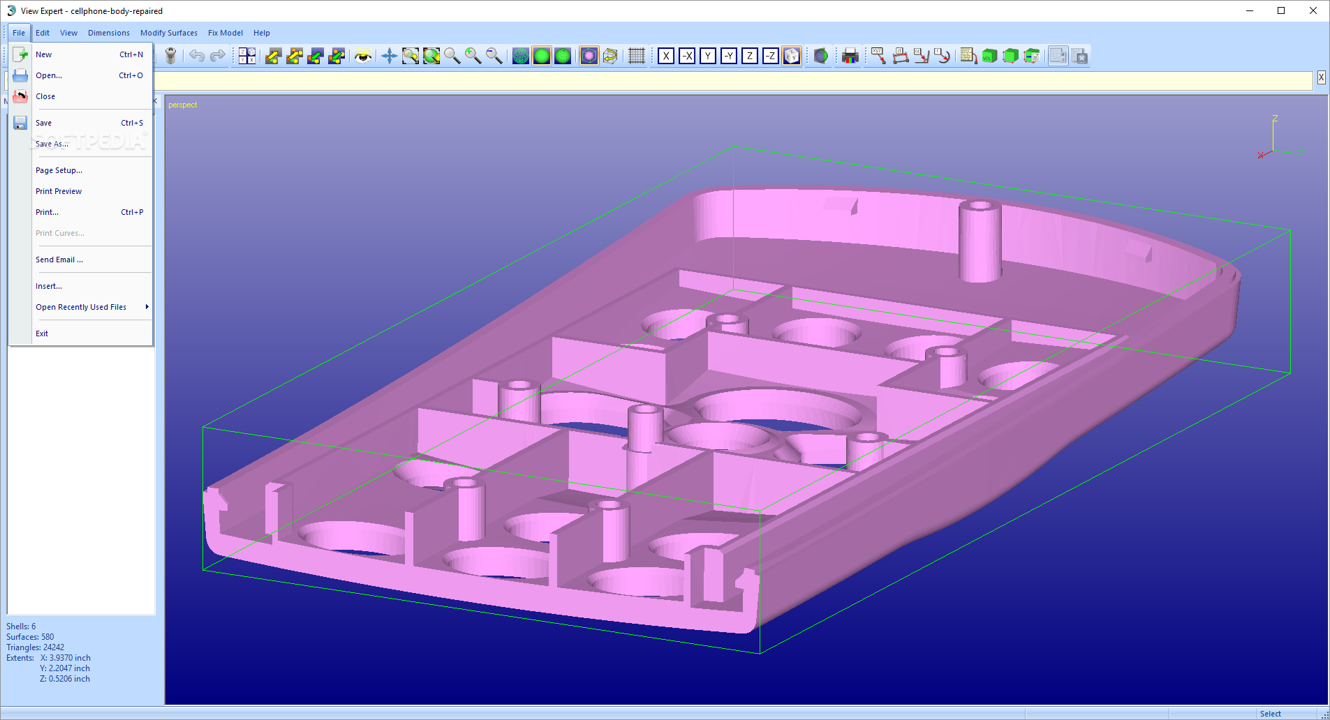The width and height of the screenshot is (1330, 720).
Task: Click the trash bin delete icon
Action: pyautogui.click(x=170, y=56)
